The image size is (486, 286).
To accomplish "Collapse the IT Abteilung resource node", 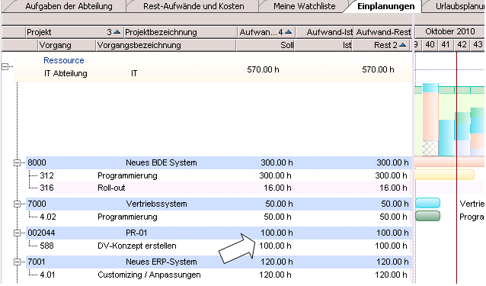I will [5, 66].
